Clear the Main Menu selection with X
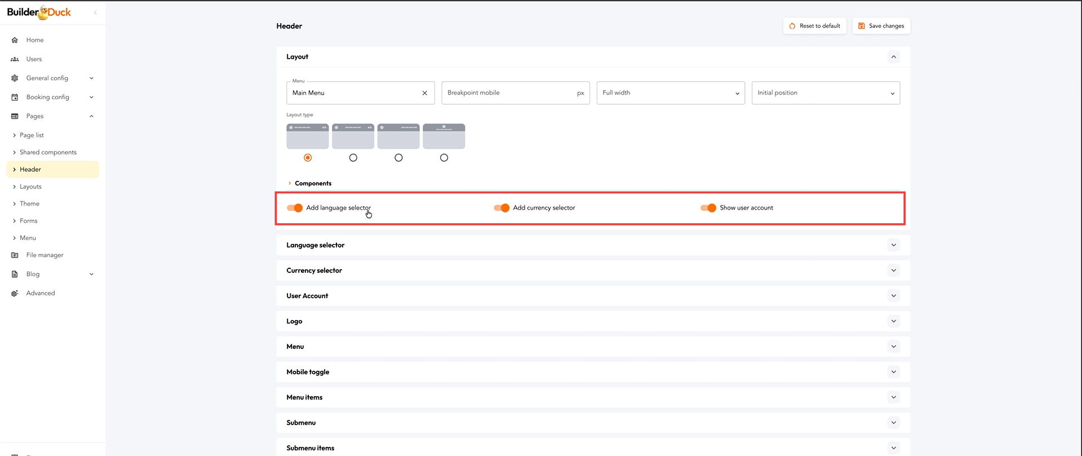1082x456 pixels. (424, 93)
